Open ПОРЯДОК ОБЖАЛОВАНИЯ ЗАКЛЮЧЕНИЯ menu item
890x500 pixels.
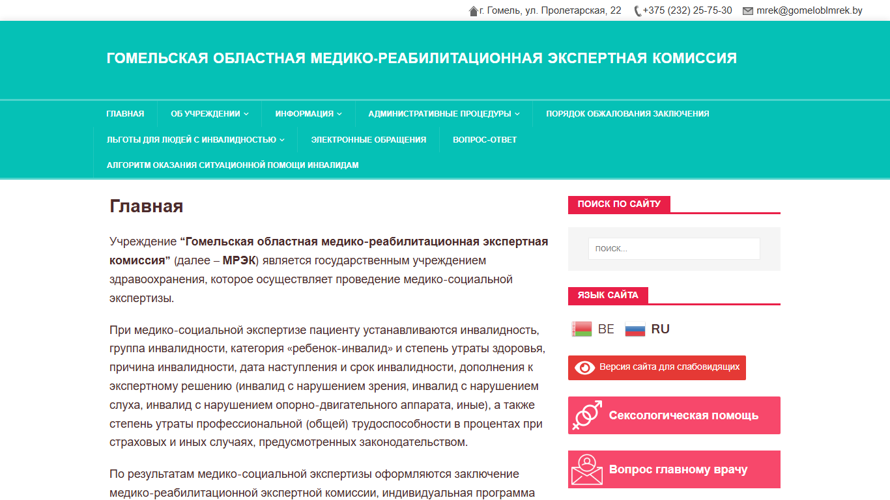627,113
